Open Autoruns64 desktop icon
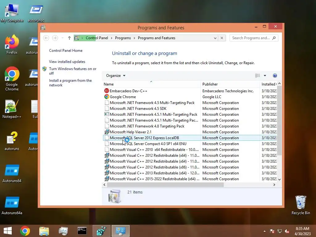This screenshot has width=316, height=237. 12,173
